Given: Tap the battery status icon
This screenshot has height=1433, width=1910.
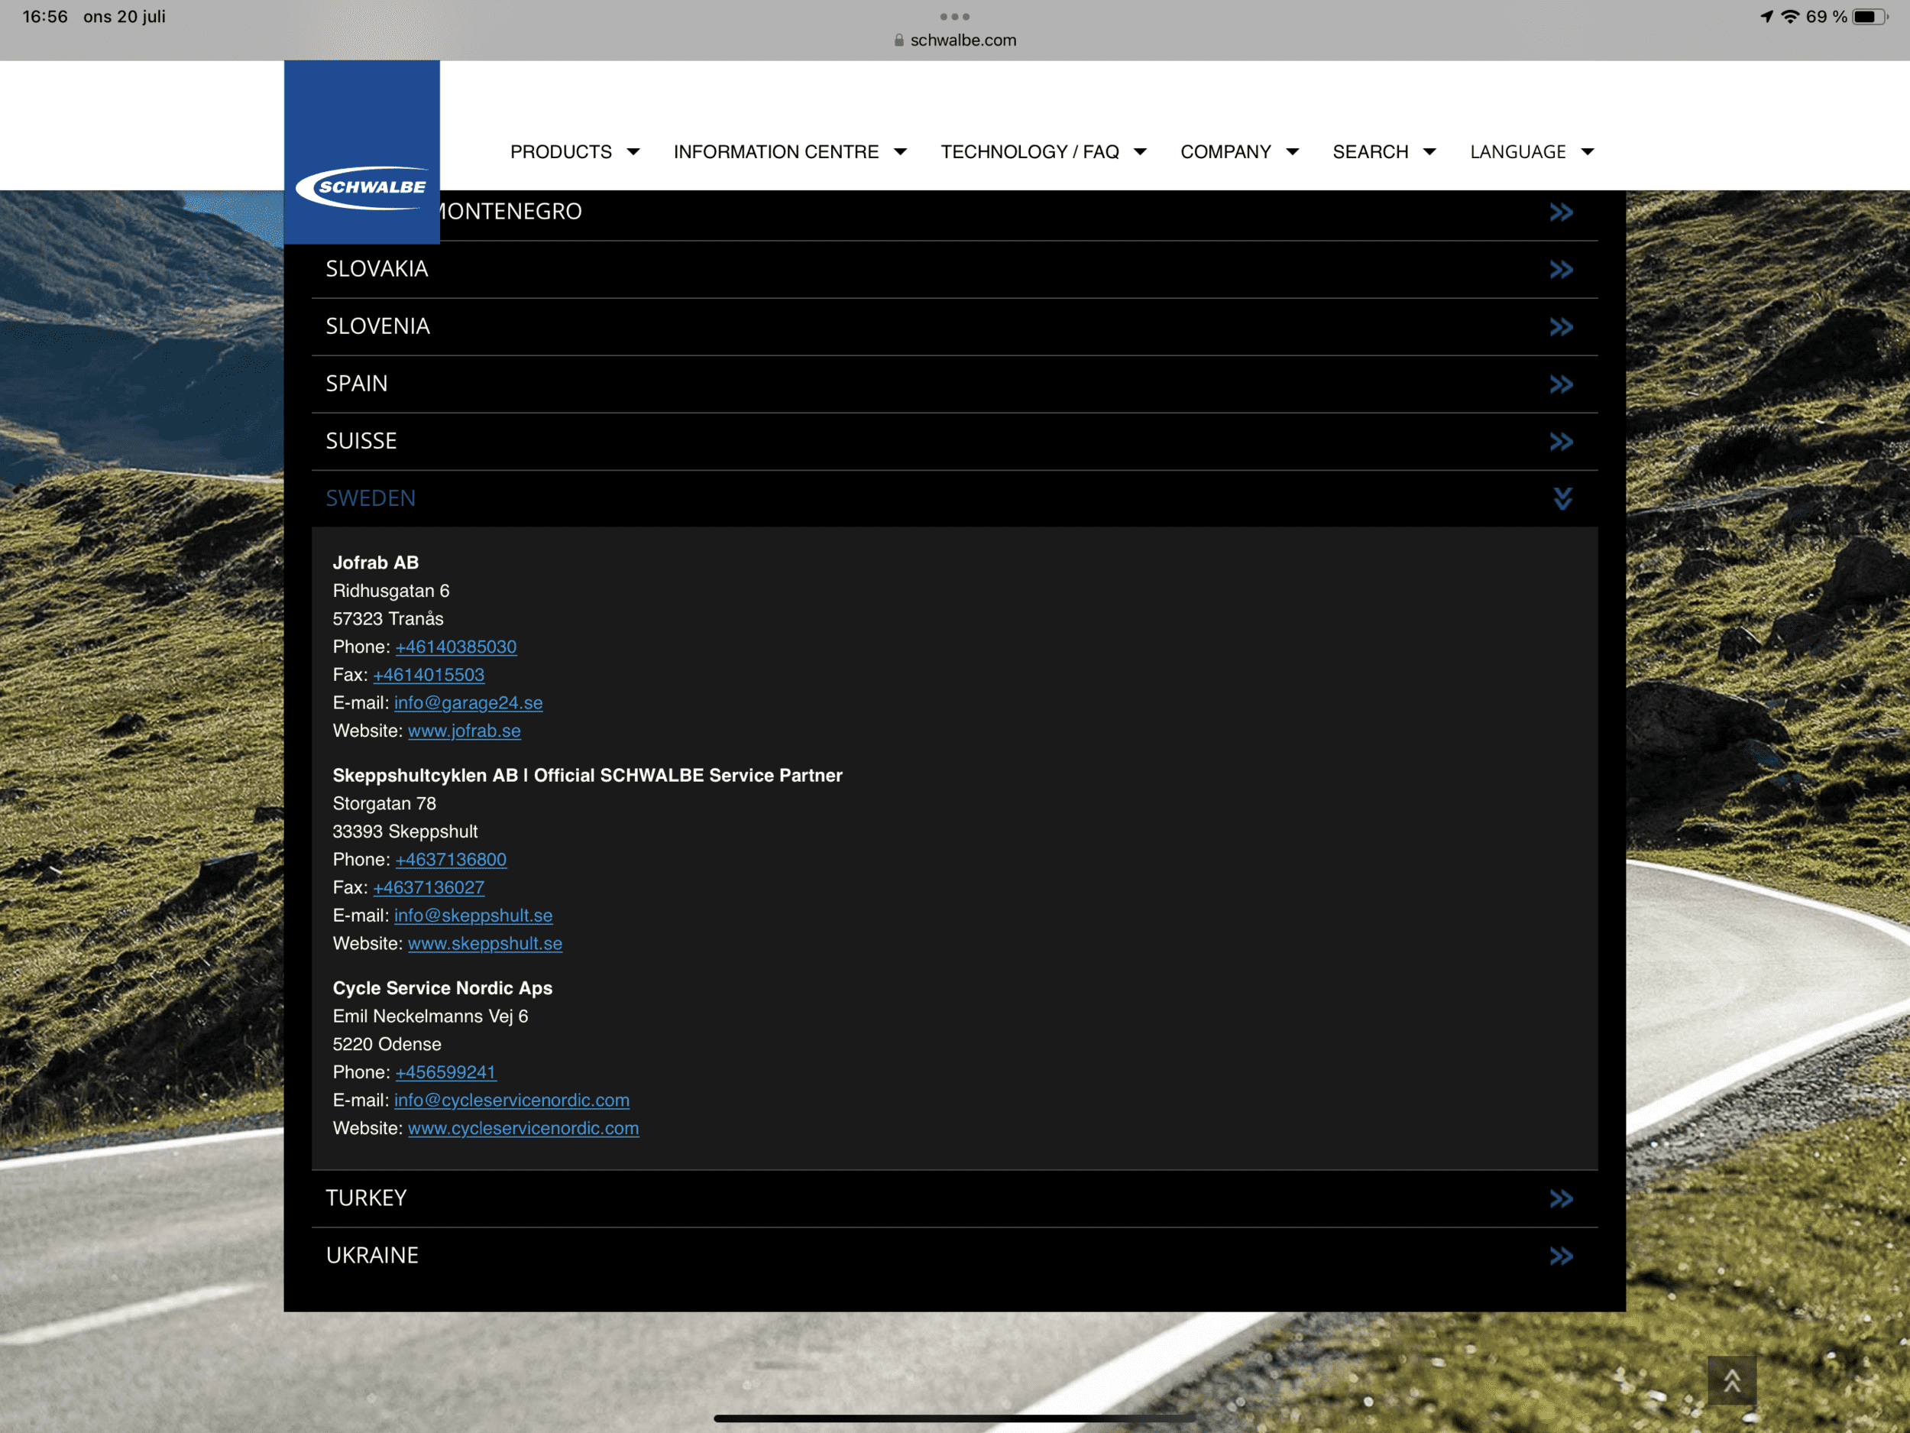Looking at the screenshot, I should (x=1870, y=16).
